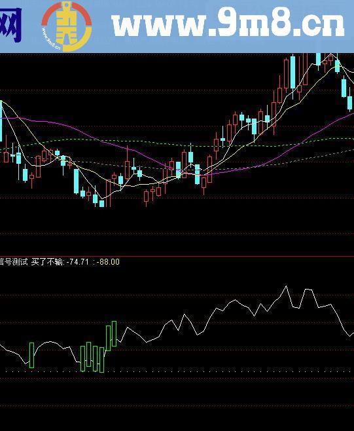Click the "-74.71" indicator value

pos(78,262)
